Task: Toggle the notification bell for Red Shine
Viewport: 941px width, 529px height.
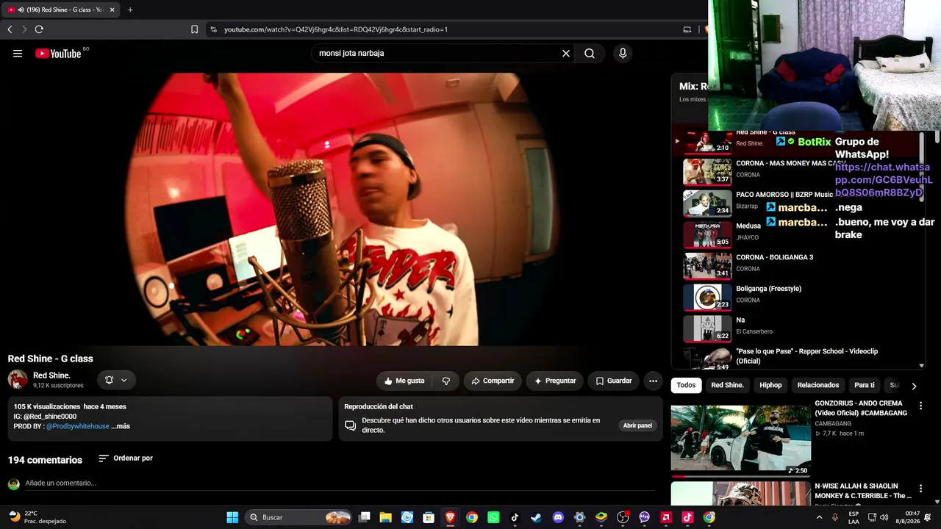Action: [x=109, y=380]
